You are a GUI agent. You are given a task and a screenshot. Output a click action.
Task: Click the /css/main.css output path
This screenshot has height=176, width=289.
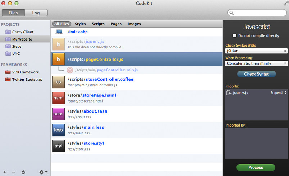point(78,133)
